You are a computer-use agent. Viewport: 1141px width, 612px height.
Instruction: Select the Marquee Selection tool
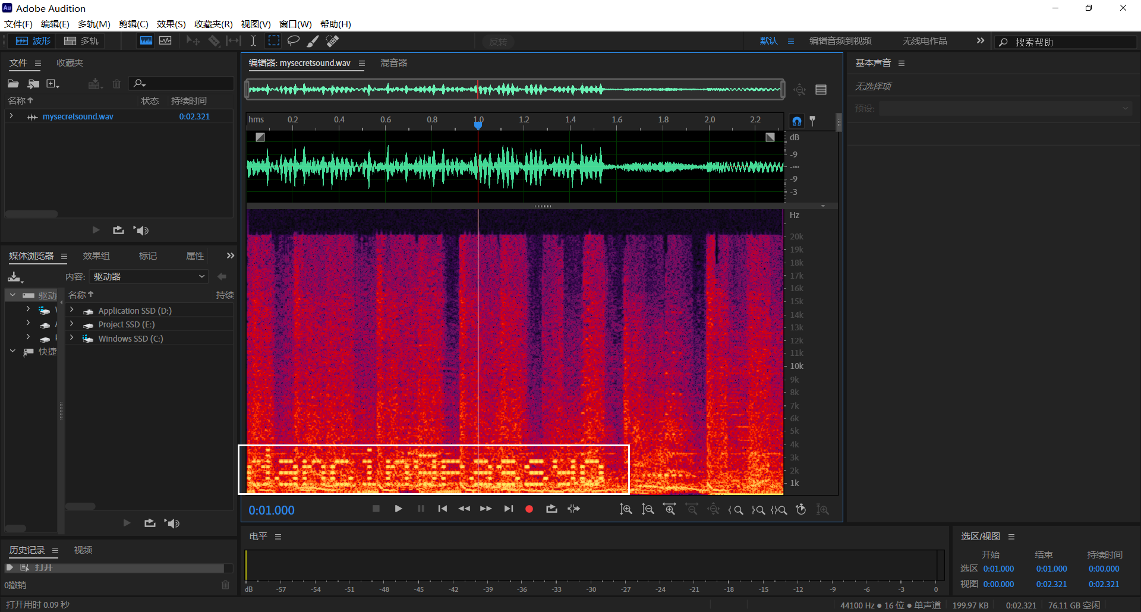coord(273,41)
